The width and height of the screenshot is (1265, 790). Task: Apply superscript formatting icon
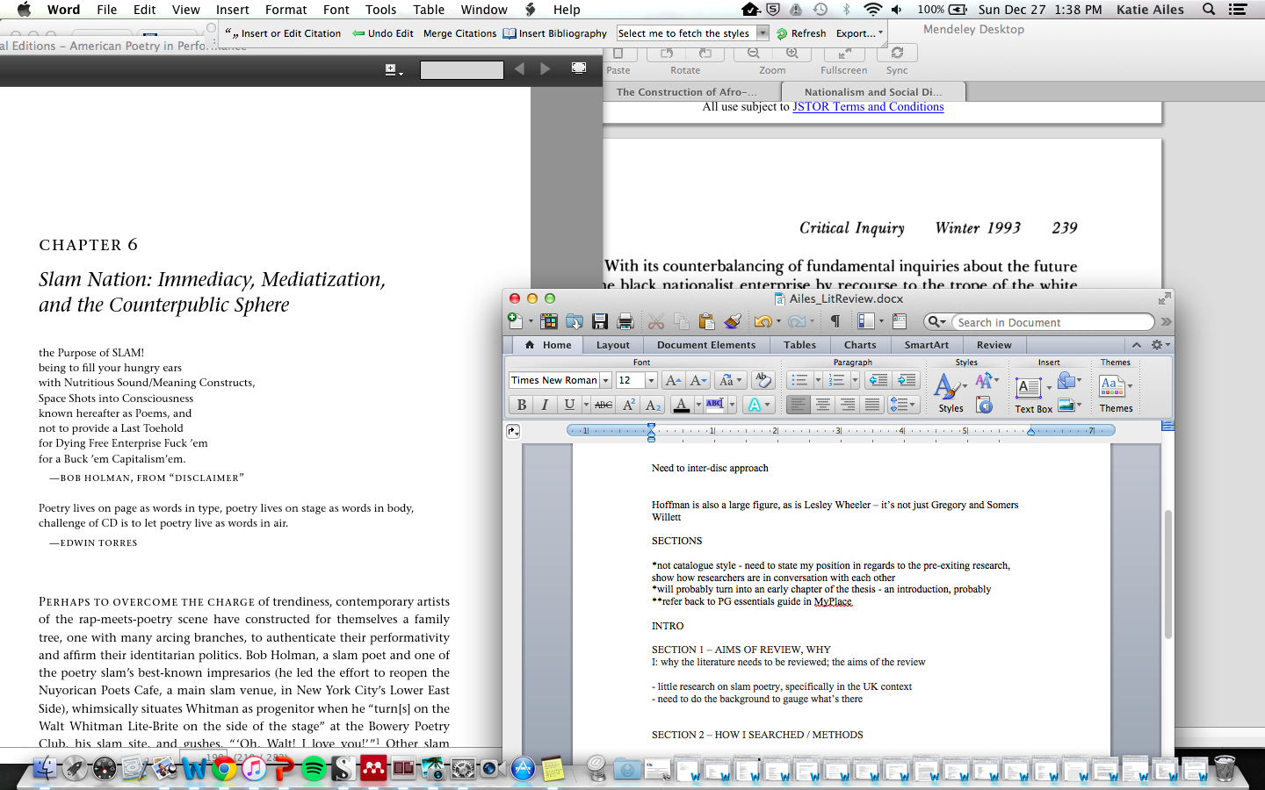tap(629, 405)
